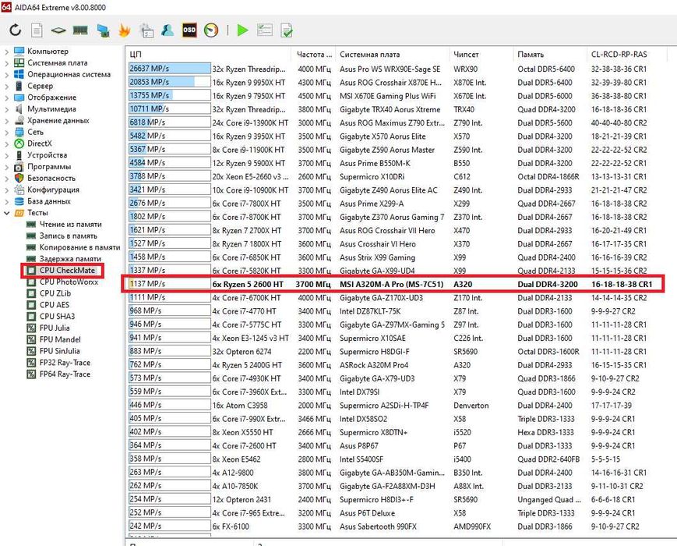This screenshot has height=546, width=677.
Task: Select the Конфигурация tree icon
Action: tap(19, 190)
